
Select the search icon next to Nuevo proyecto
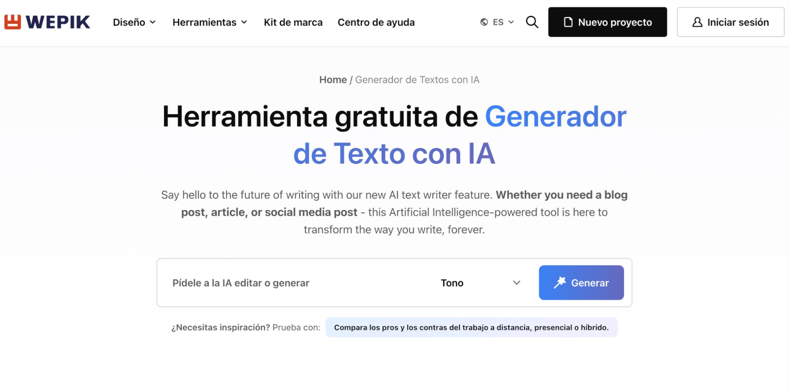tap(532, 22)
